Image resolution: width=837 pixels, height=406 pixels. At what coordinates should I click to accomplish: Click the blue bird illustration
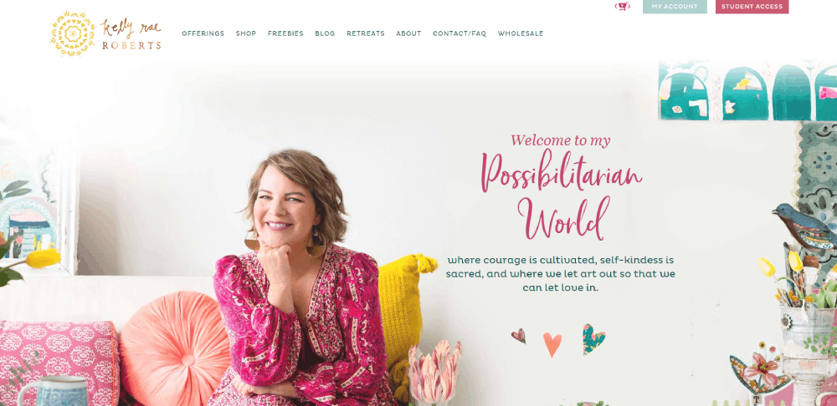click(805, 226)
